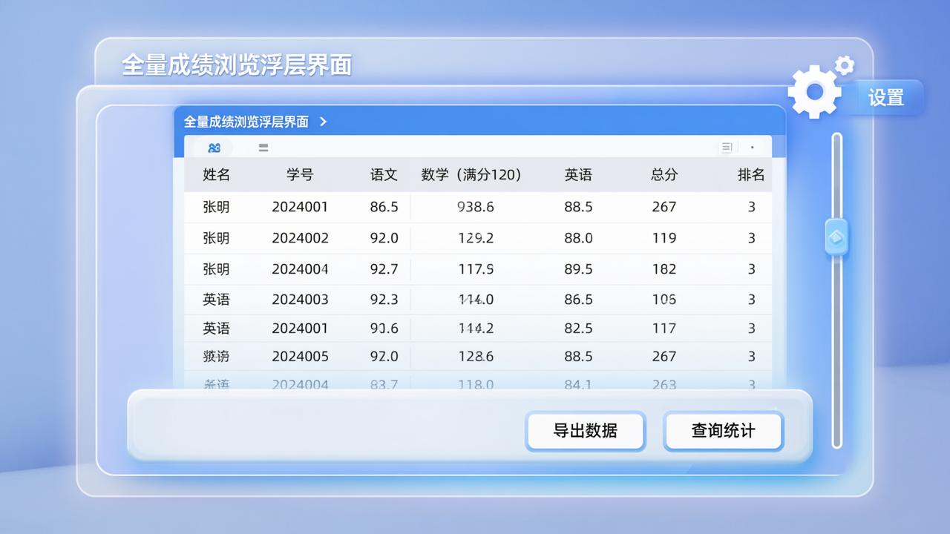Click the 全量成绩浏览浮层界面 title in blue header
The height and width of the screenshot is (534, 950).
tap(246, 122)
